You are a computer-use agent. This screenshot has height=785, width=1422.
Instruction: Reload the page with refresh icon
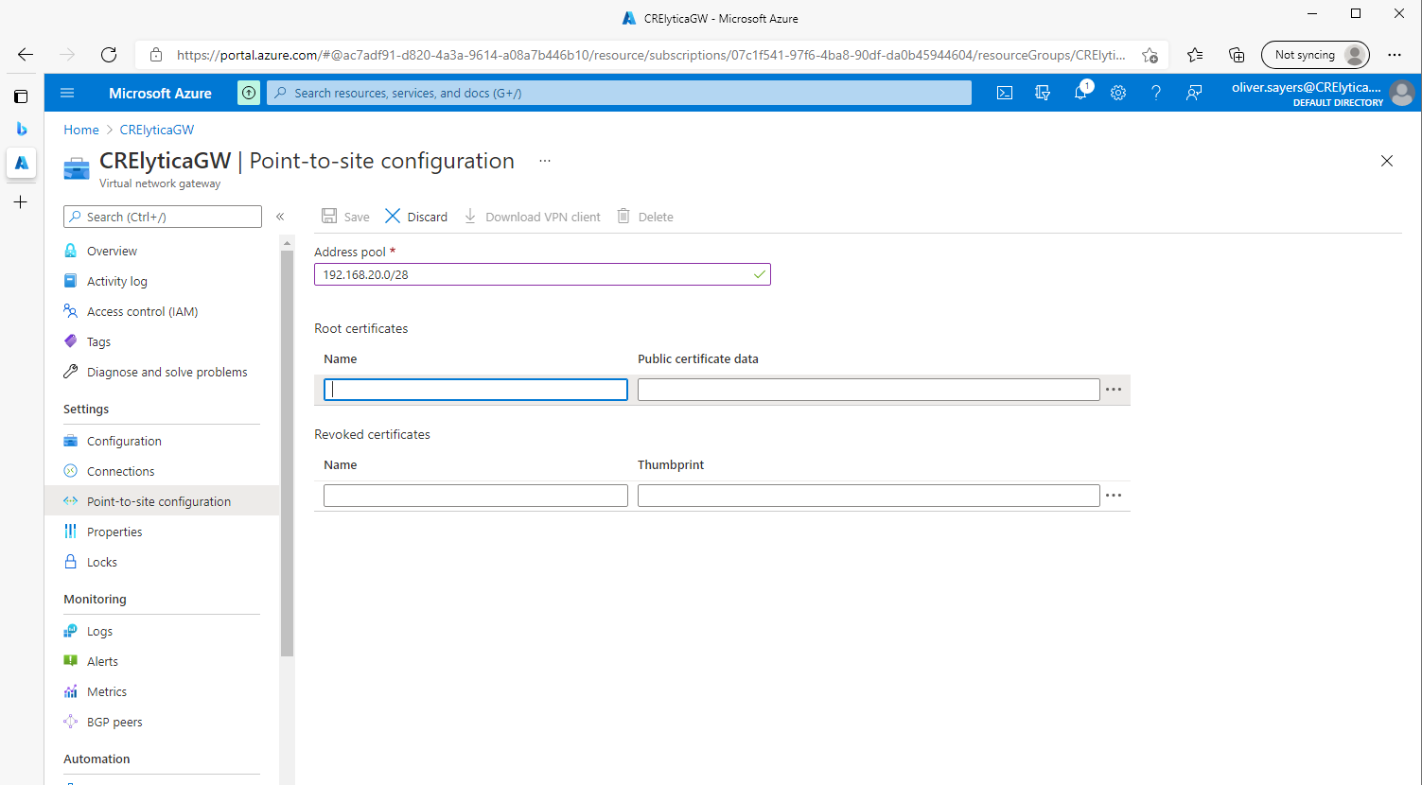pos(109,55)
